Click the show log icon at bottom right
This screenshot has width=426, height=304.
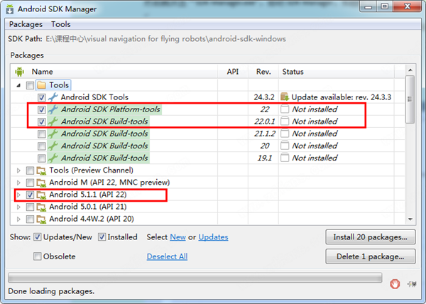coord(413,284)
